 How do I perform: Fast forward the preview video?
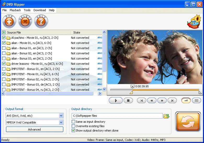pyautogui.click(x=162, y=100)
